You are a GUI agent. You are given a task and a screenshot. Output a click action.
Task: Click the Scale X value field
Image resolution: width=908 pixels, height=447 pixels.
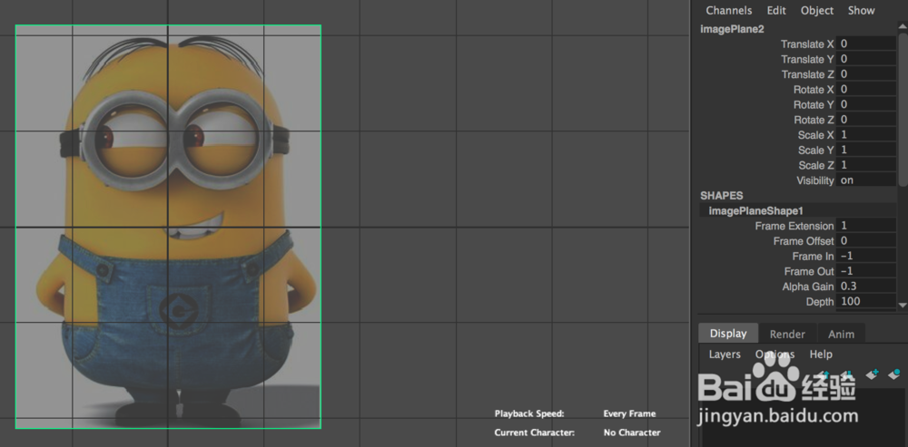(x=865, y=135)
